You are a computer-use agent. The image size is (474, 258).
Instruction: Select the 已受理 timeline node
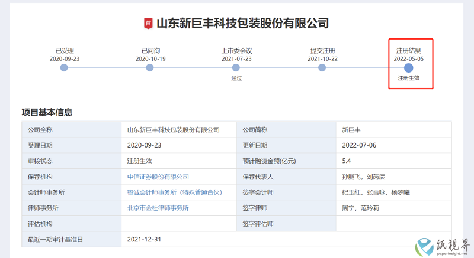click(64, 68)
